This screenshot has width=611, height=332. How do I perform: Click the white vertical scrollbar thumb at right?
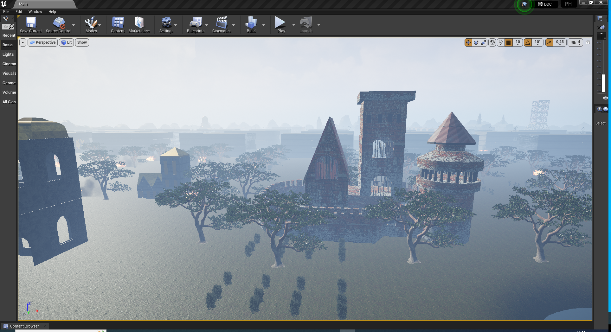pyautogui.click(x=603, y=83)
